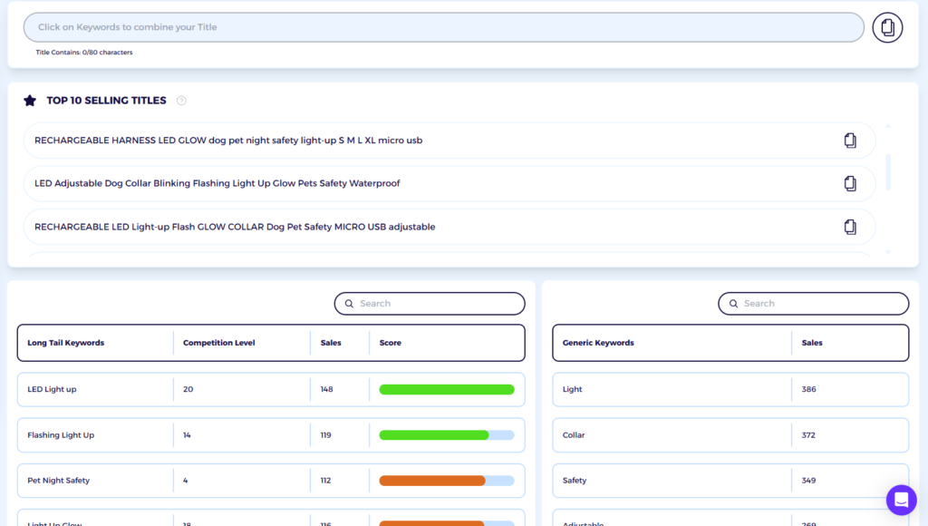Sort by Generic Keywords column header
Viewport: 928px width, 526px height.
click(598, 343)
